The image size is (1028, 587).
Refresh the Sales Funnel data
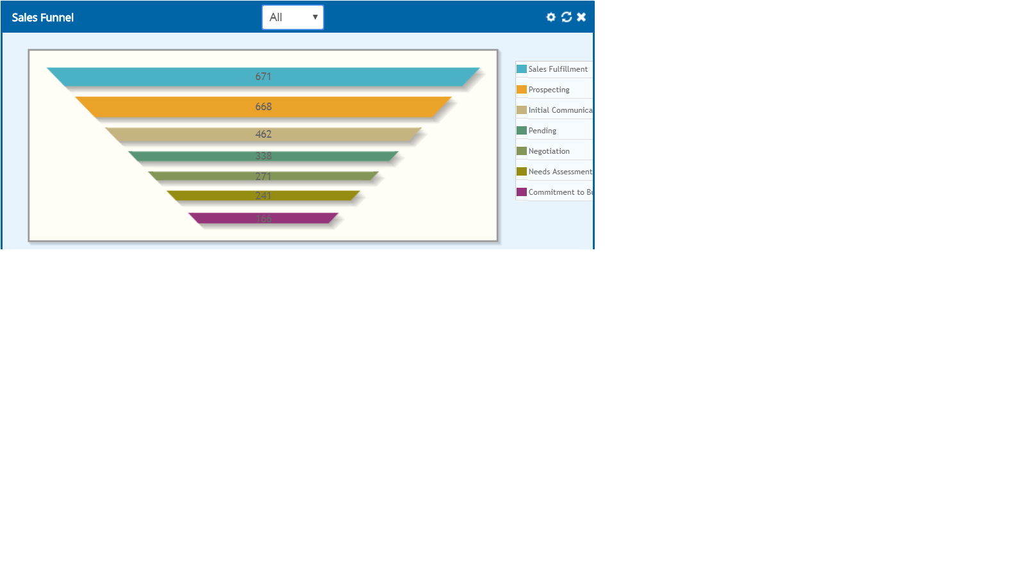pyautogui.click(x=566, y=17)
